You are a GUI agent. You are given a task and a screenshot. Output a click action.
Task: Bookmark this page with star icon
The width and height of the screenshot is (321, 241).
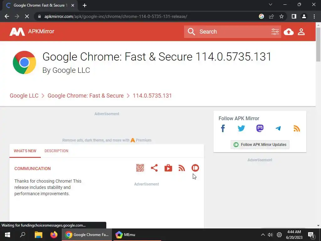click(x=282, y=16)
